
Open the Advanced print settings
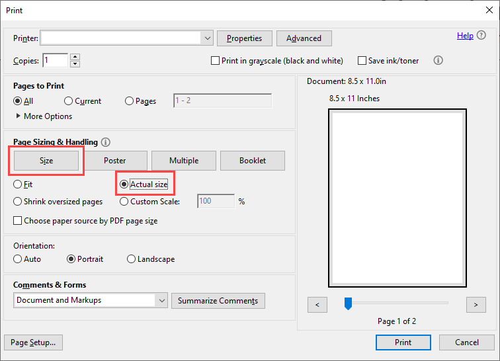304,38
